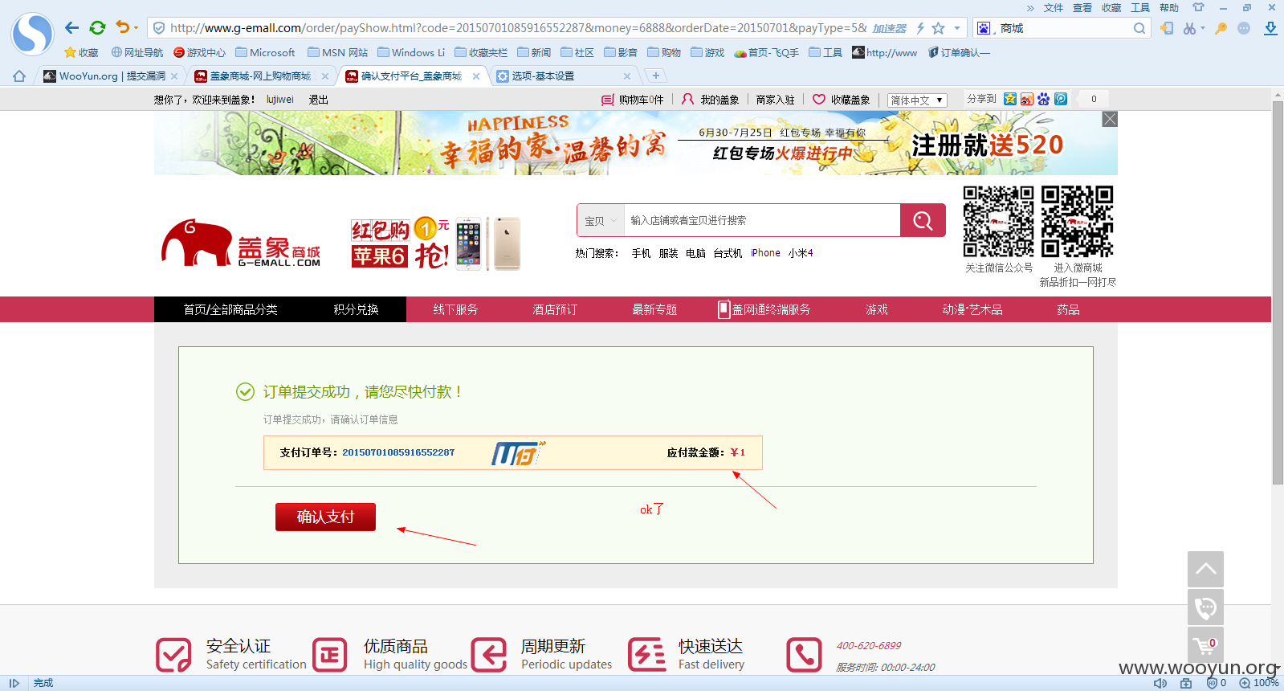Open the Sogou browser logo menu
1284x691 pixels.
pos(32,33)
